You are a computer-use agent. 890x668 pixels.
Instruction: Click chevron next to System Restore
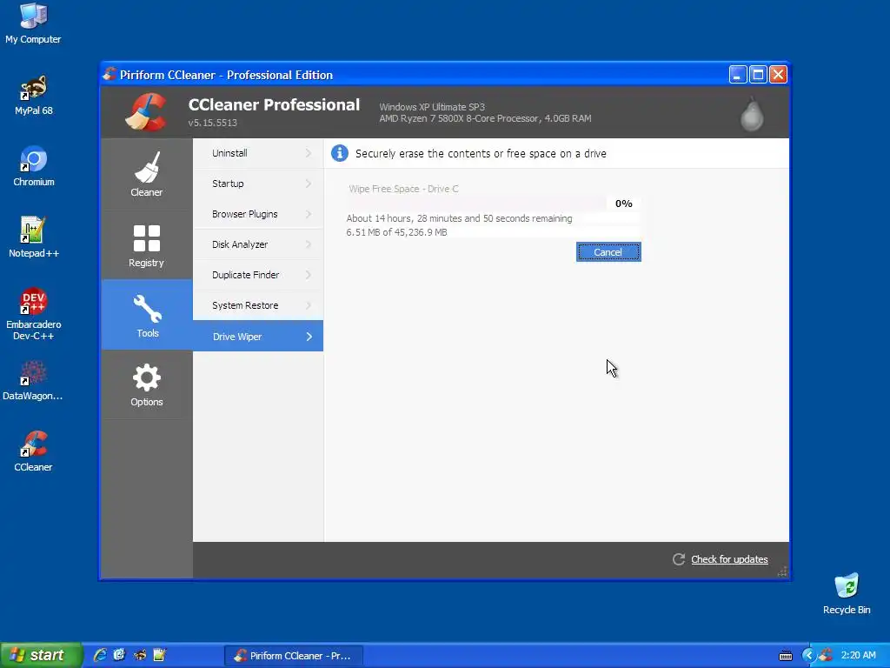(x=309, y=305)
